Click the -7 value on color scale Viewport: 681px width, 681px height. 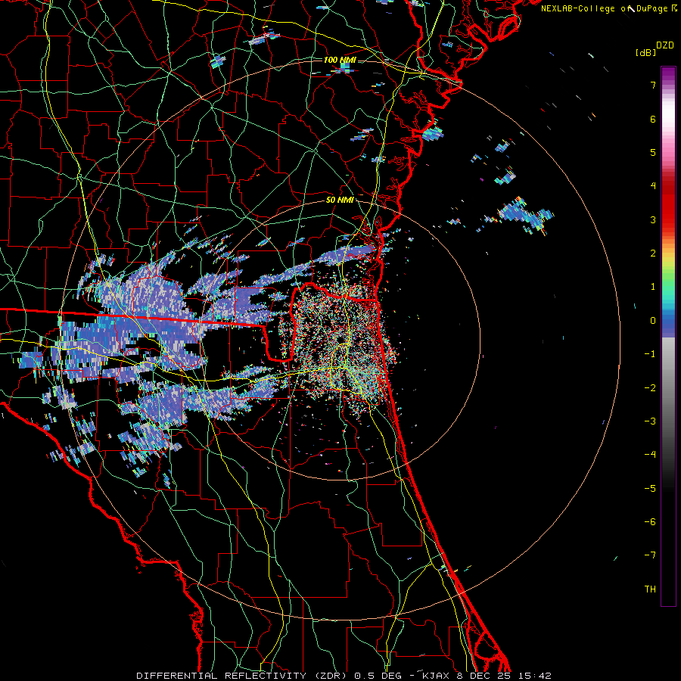click(x=650, y=555)
